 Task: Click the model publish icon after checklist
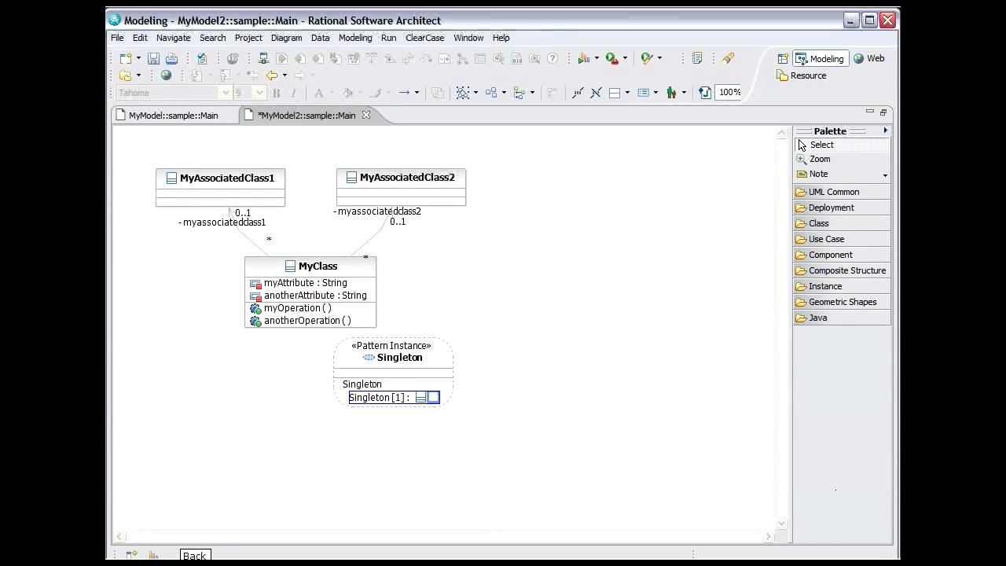(233, 58)
